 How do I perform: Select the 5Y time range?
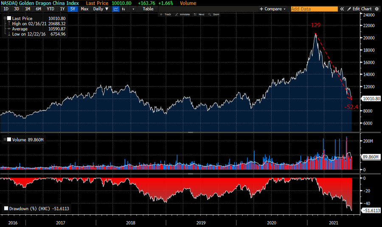[73, 9]
